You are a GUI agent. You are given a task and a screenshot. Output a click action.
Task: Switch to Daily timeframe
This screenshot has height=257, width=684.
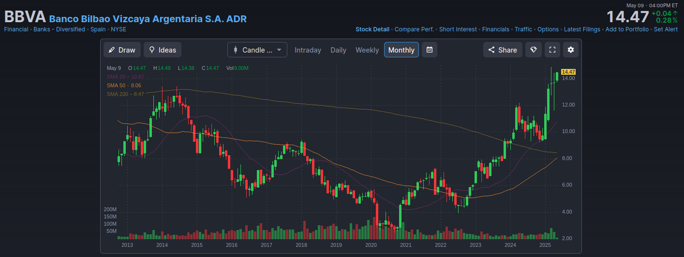pyautogui.click(x=338, y=50)
